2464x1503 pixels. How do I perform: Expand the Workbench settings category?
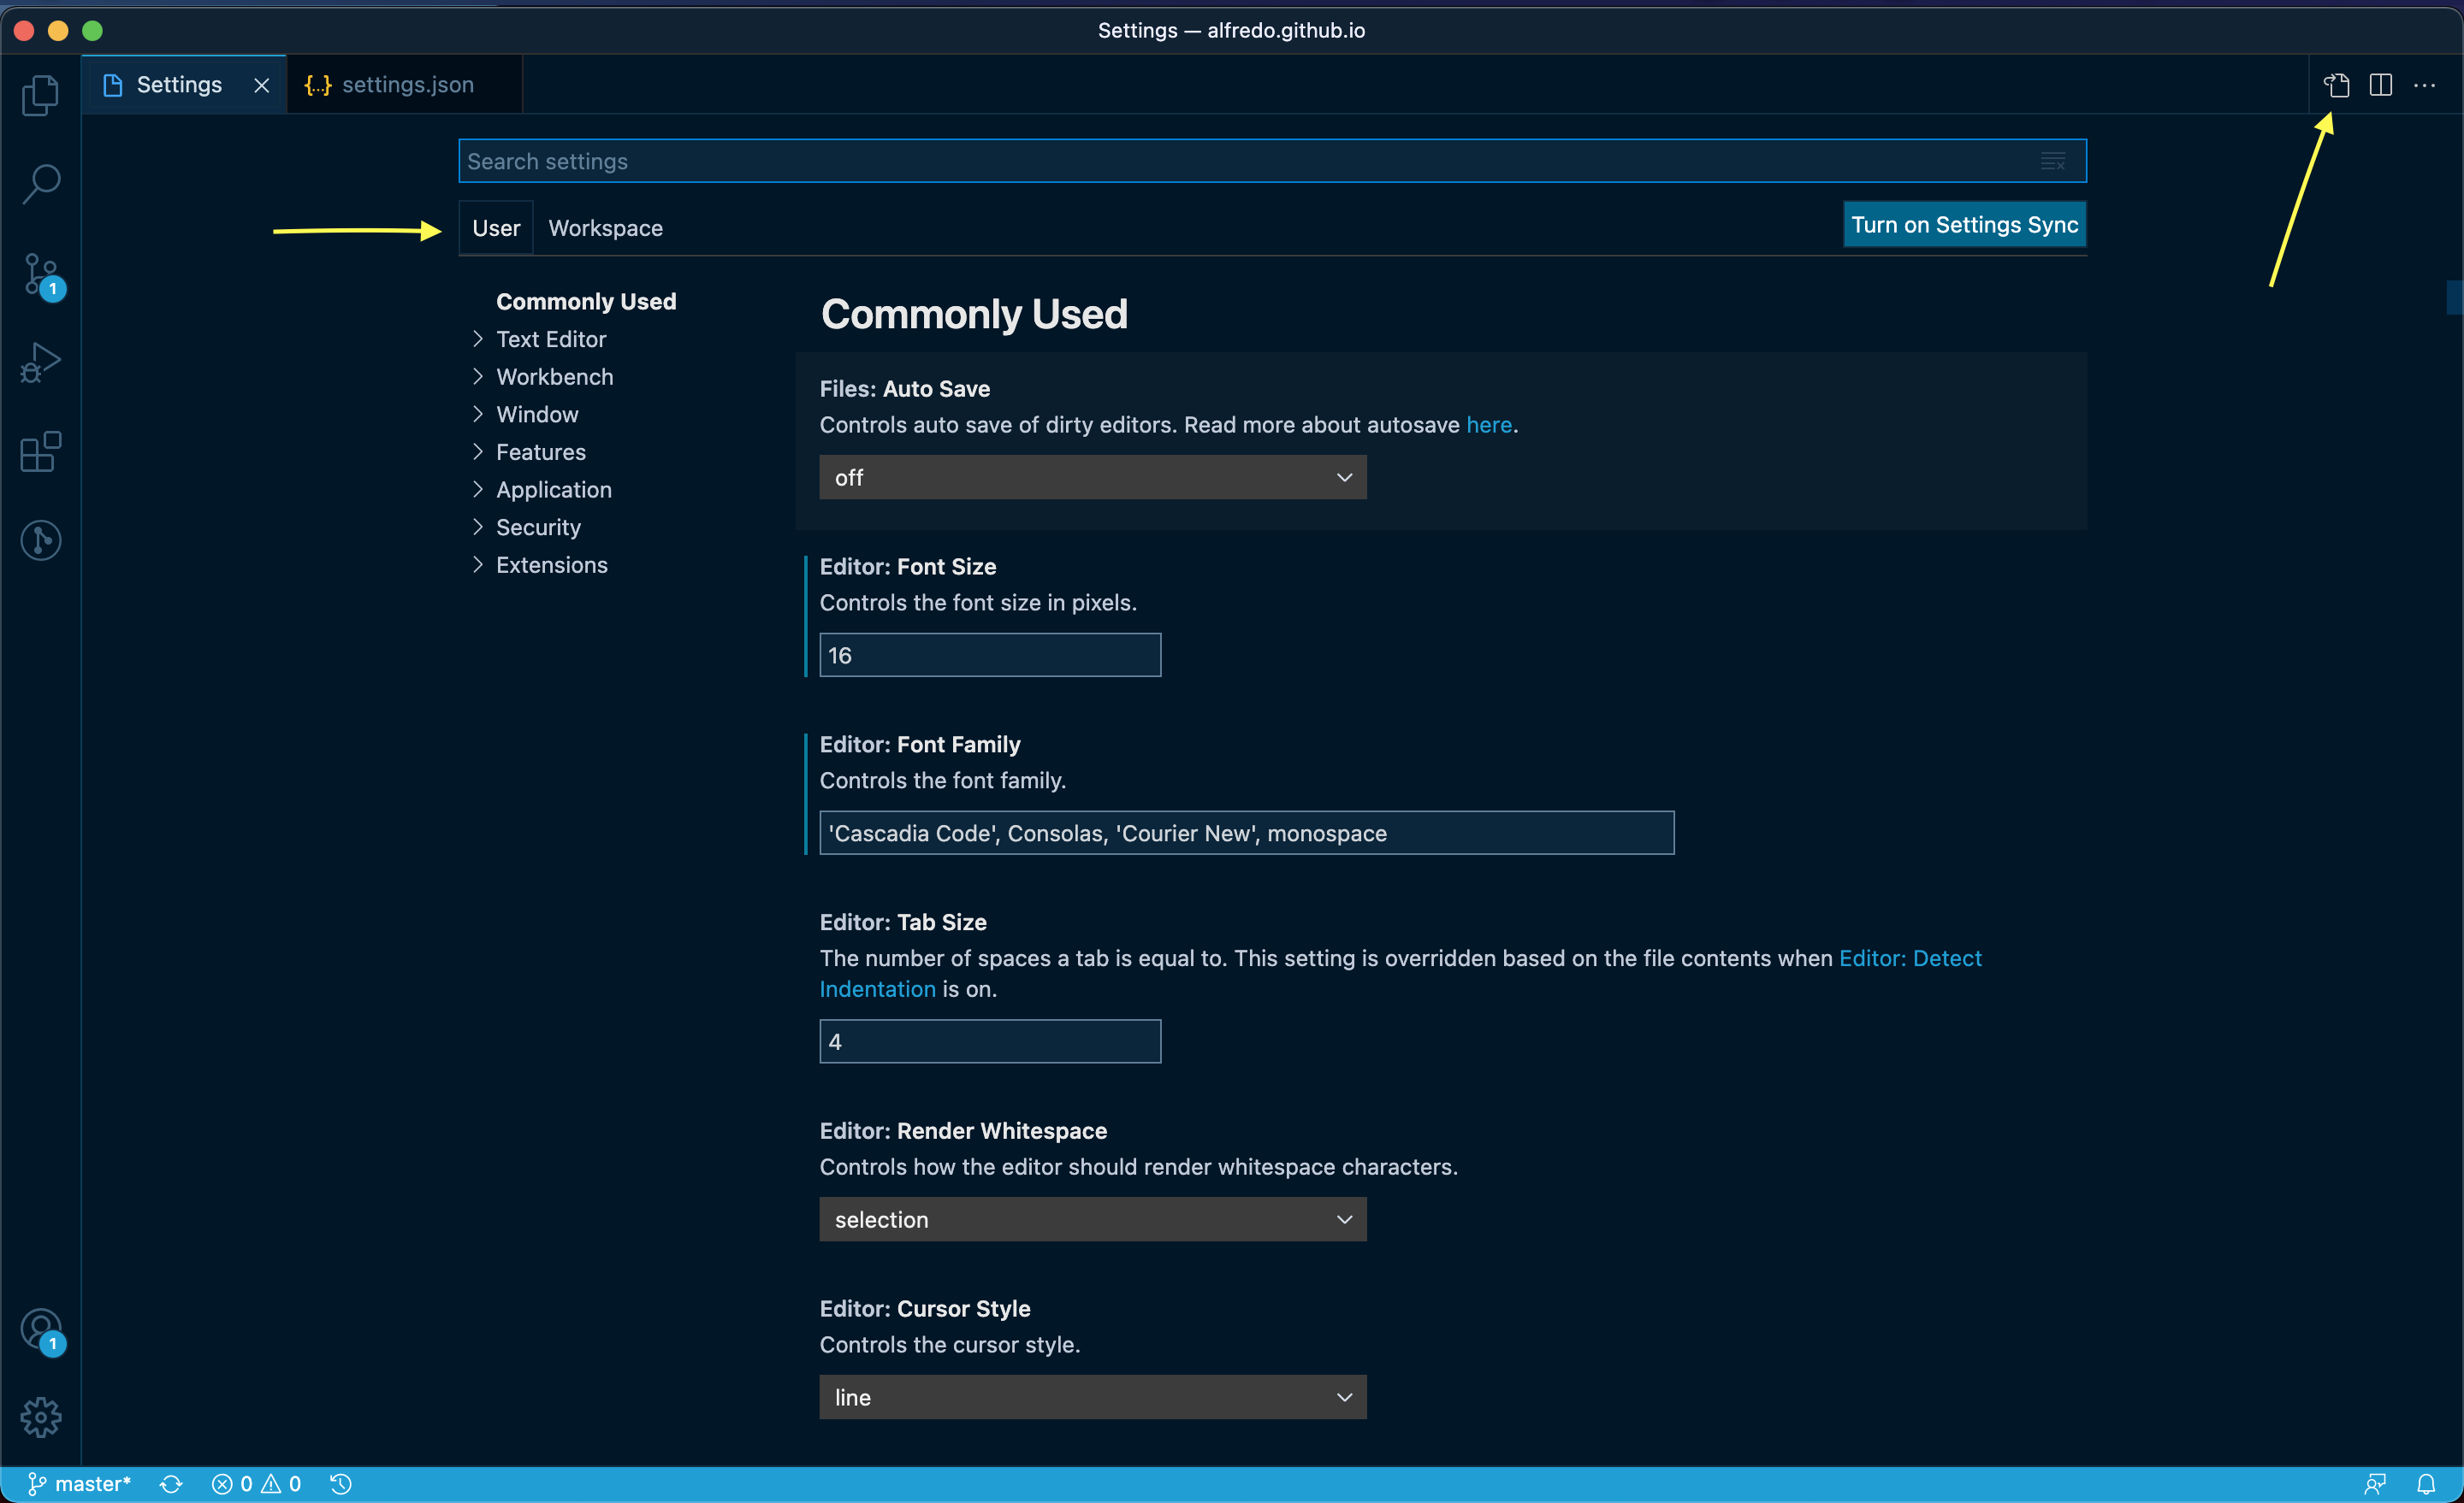click(554, 377)
